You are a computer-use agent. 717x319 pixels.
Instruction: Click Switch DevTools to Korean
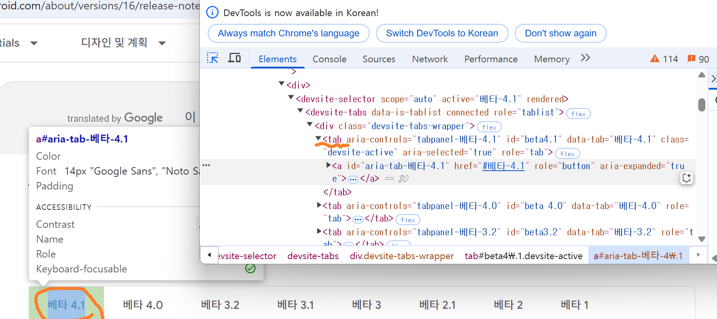442,33
